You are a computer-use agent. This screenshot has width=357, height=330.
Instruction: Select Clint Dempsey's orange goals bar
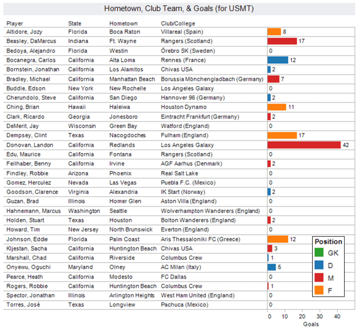pos(282,135)
